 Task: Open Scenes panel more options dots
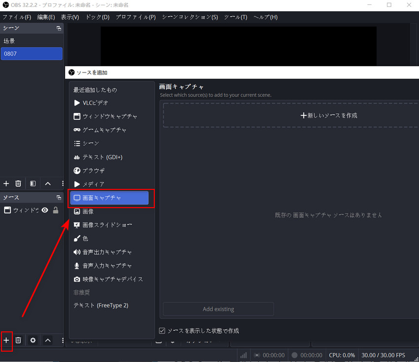pos(63,183)
